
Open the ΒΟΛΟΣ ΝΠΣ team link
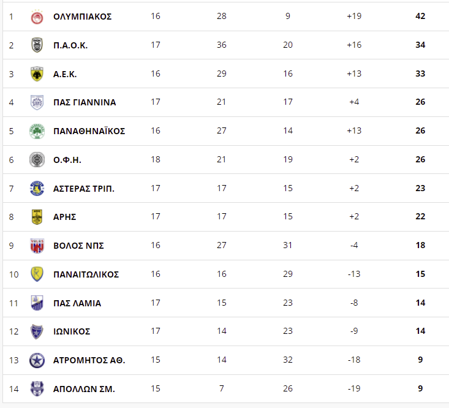tap(78, 246)
